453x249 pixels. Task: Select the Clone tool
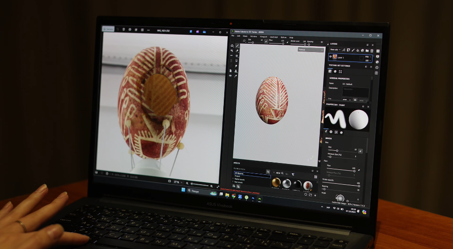point(236,71)
